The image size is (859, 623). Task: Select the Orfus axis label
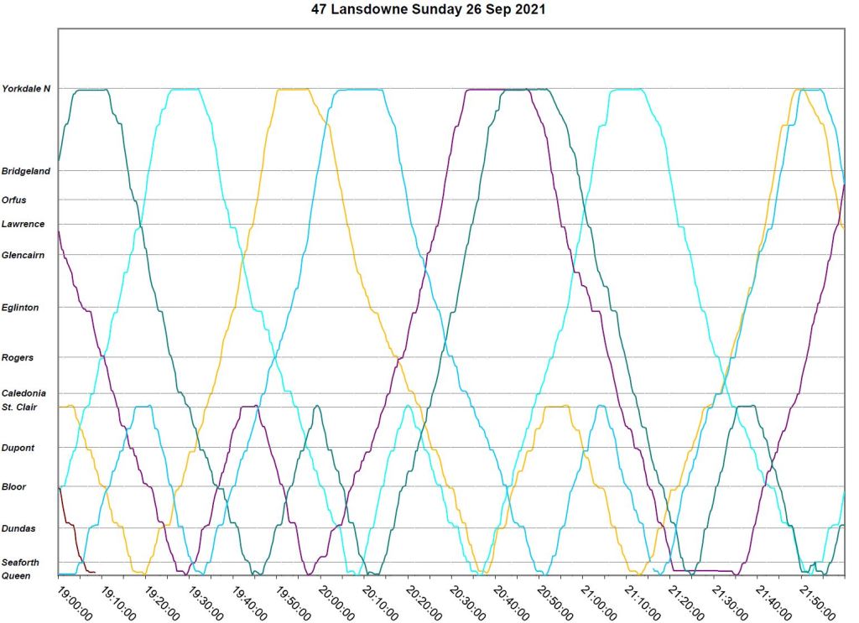tap(14, 200)
